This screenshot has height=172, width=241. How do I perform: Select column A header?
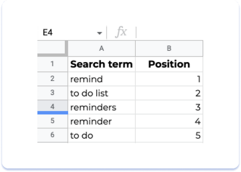click(102, 48)
